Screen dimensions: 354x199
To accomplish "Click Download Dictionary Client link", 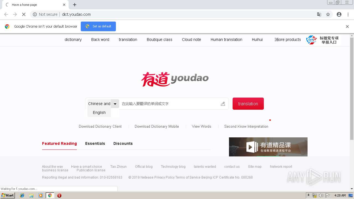I will click(x=100, y=126).
